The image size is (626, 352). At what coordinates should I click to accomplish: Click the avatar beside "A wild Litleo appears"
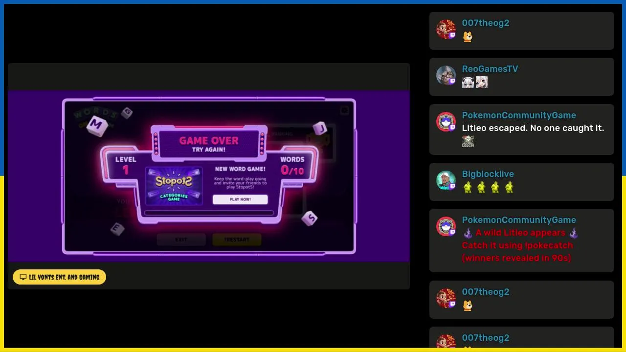click(446, 226)
